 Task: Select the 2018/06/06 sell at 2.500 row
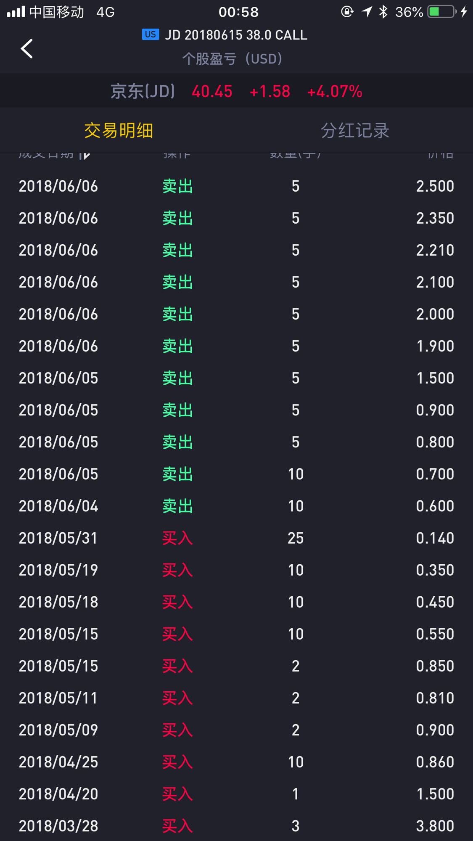point(236,186)
